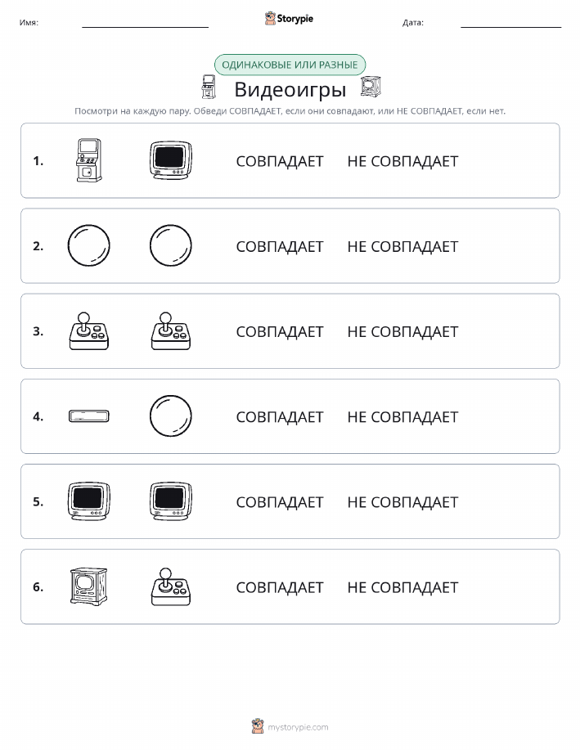Click the ОДИНАКОВЫЕ ИЛИ РАЗНЫЕ badge
The width and height of the screenshot is (580, 750).
pyautogui.click(x=290, y=65)
